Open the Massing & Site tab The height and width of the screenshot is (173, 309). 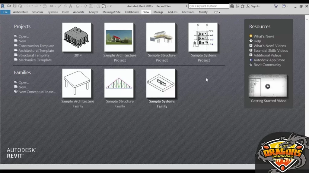[x=111, y=12]
